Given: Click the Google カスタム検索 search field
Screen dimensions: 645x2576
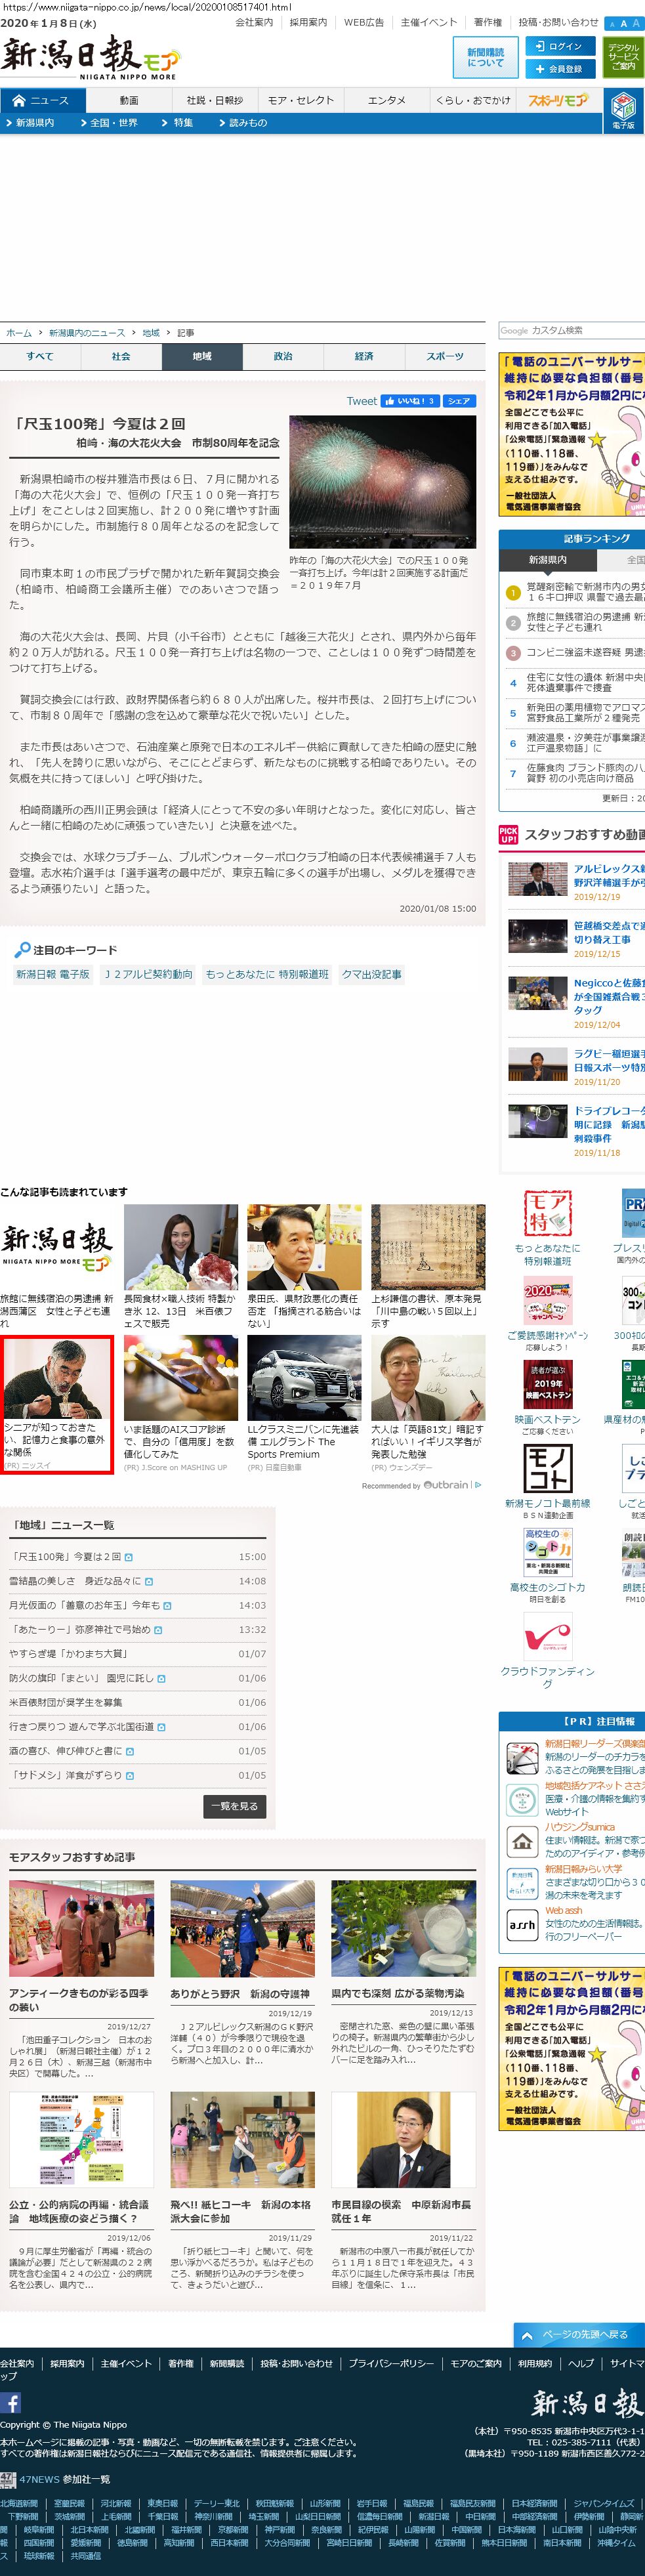Looking at the screenshot, I should (x=571, y=330).
